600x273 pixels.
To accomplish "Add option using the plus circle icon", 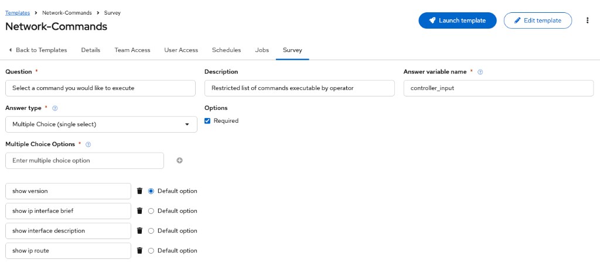I will (179, 160).
